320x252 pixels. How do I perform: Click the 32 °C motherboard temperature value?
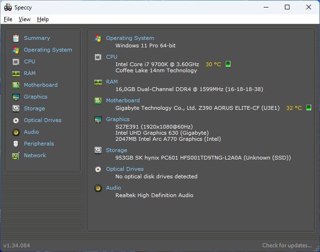pos(294,108)
